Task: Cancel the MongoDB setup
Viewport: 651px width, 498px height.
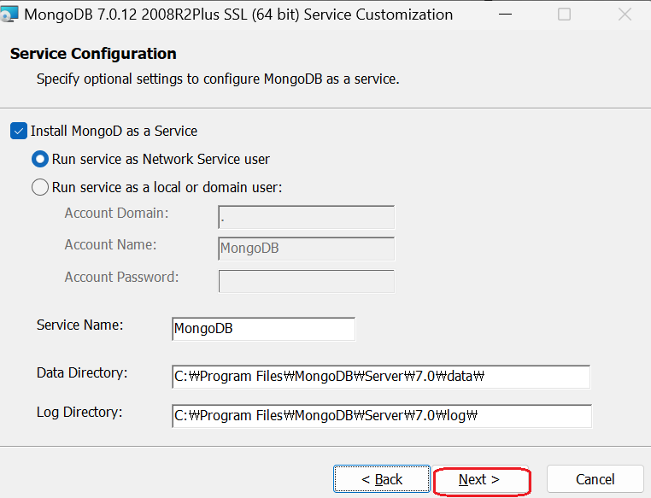Action: click(x=595, y=479)
